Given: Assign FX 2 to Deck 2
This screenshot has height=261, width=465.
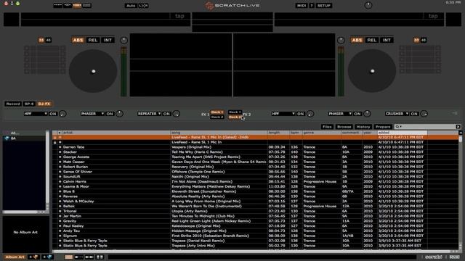Looking at the screenshot, I should [x=235, y=117].
